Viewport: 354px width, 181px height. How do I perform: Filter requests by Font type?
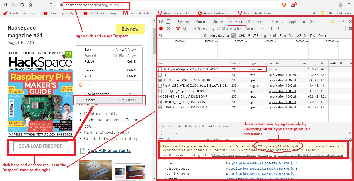click(283, 36)
